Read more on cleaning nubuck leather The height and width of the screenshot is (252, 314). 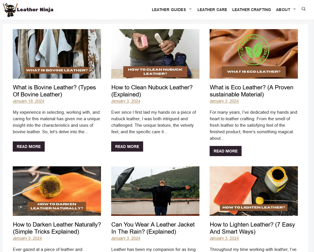tap(127, 147)
